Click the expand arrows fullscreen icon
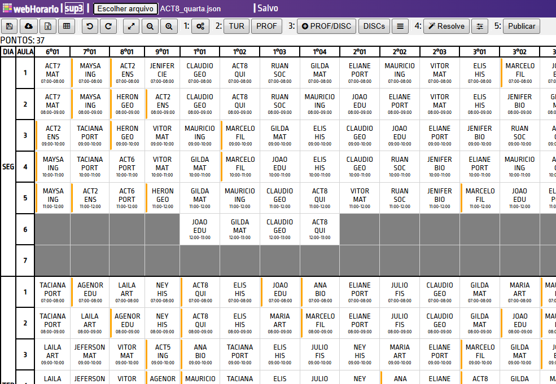556x384 pixels. 131,26
